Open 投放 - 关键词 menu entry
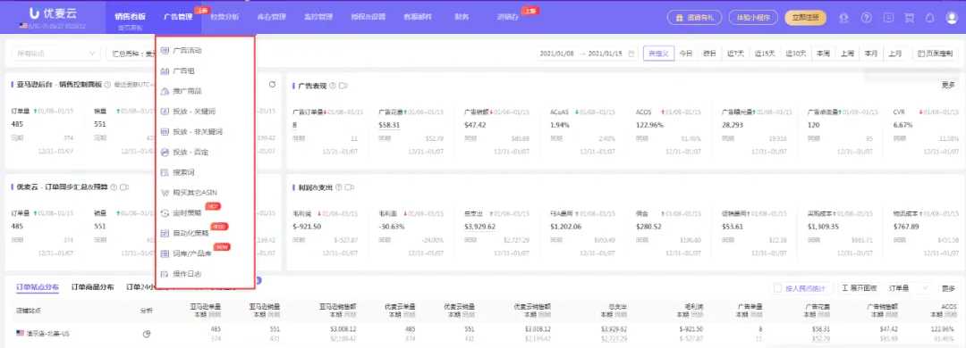The height and width of the screenshot is (348, 966). pos(194,112)
